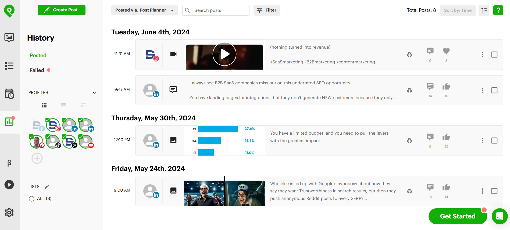Select the ALL (8) list radio button
This screenshot has width=510, height=230.
[31, 199]
